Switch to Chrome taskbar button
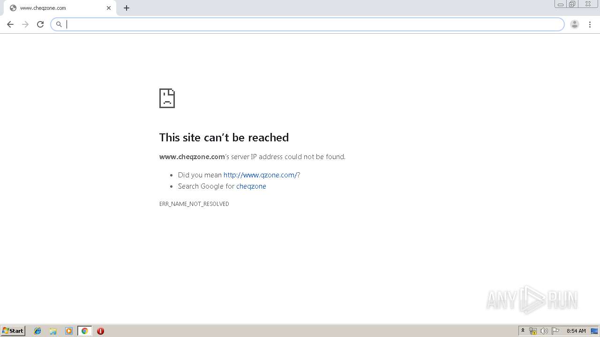600x337 pixels. 84,331
